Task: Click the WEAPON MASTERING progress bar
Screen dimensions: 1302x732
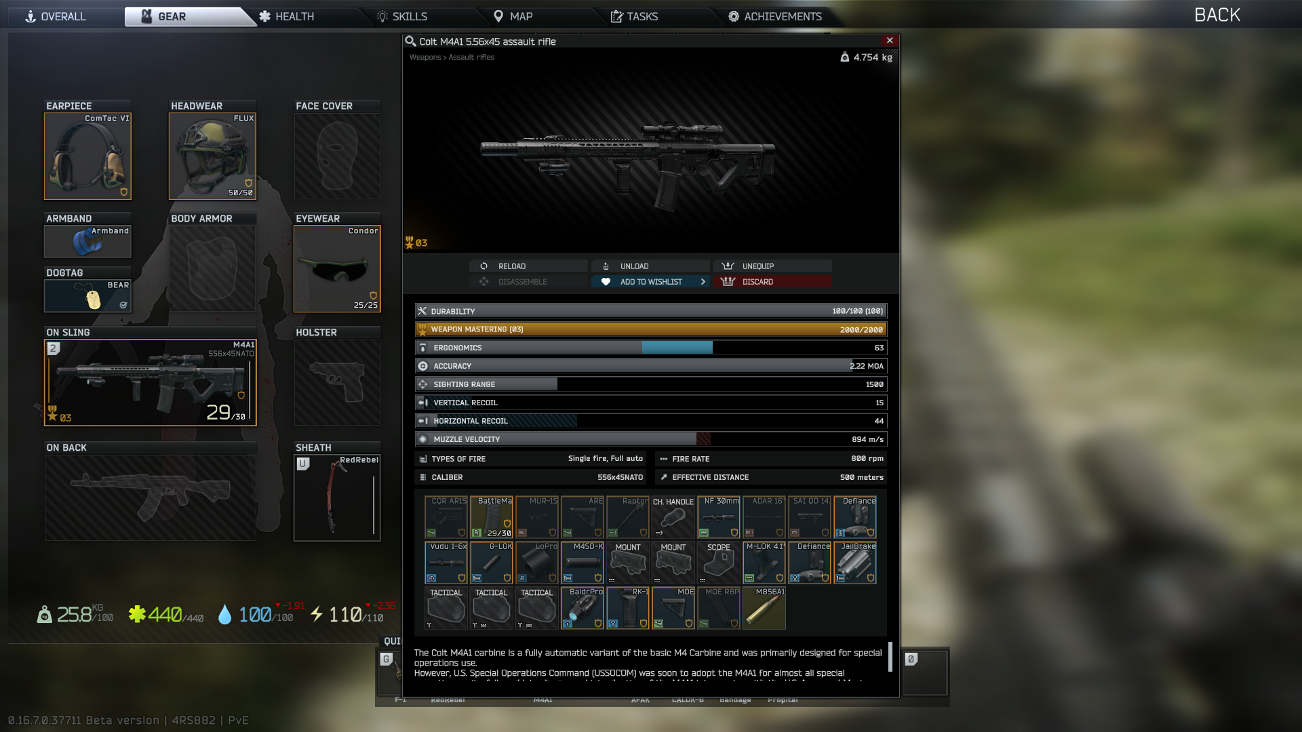Action: [651, 329]
